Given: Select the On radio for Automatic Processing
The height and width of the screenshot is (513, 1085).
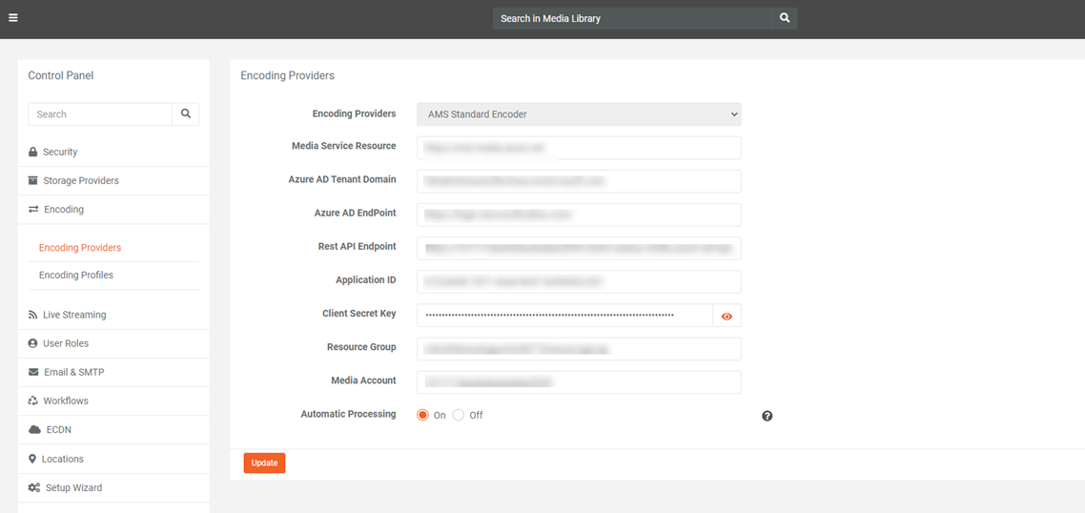Looking at the screenshot, I should click(x=423, y=415).
